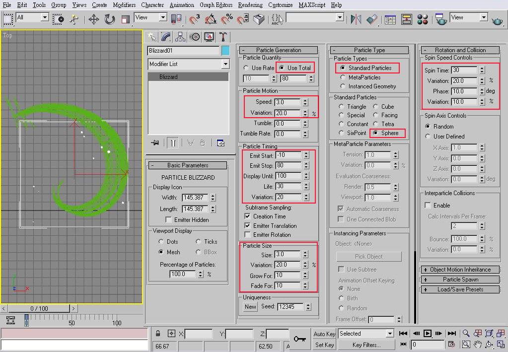Enable the Emitter Rotation checkbox
Image resolution: width=508 pixels, height=352 pixels.
pos(247,234)
